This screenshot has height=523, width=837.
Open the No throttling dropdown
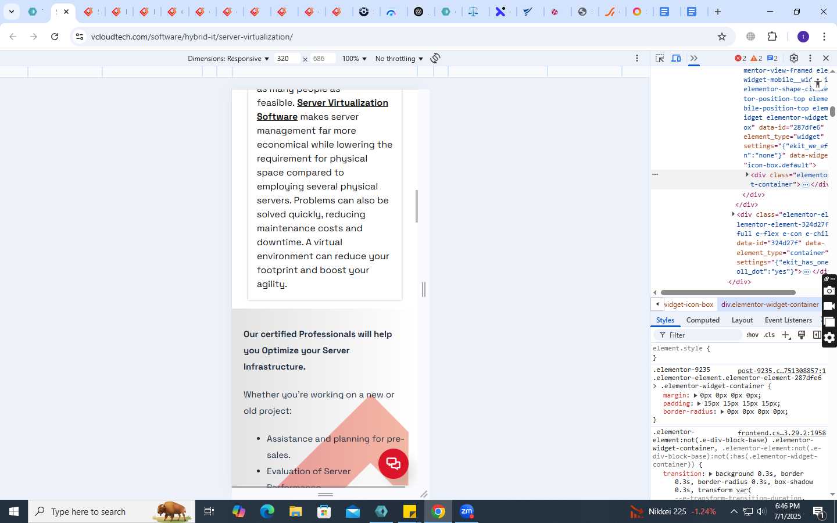point(399,59)
